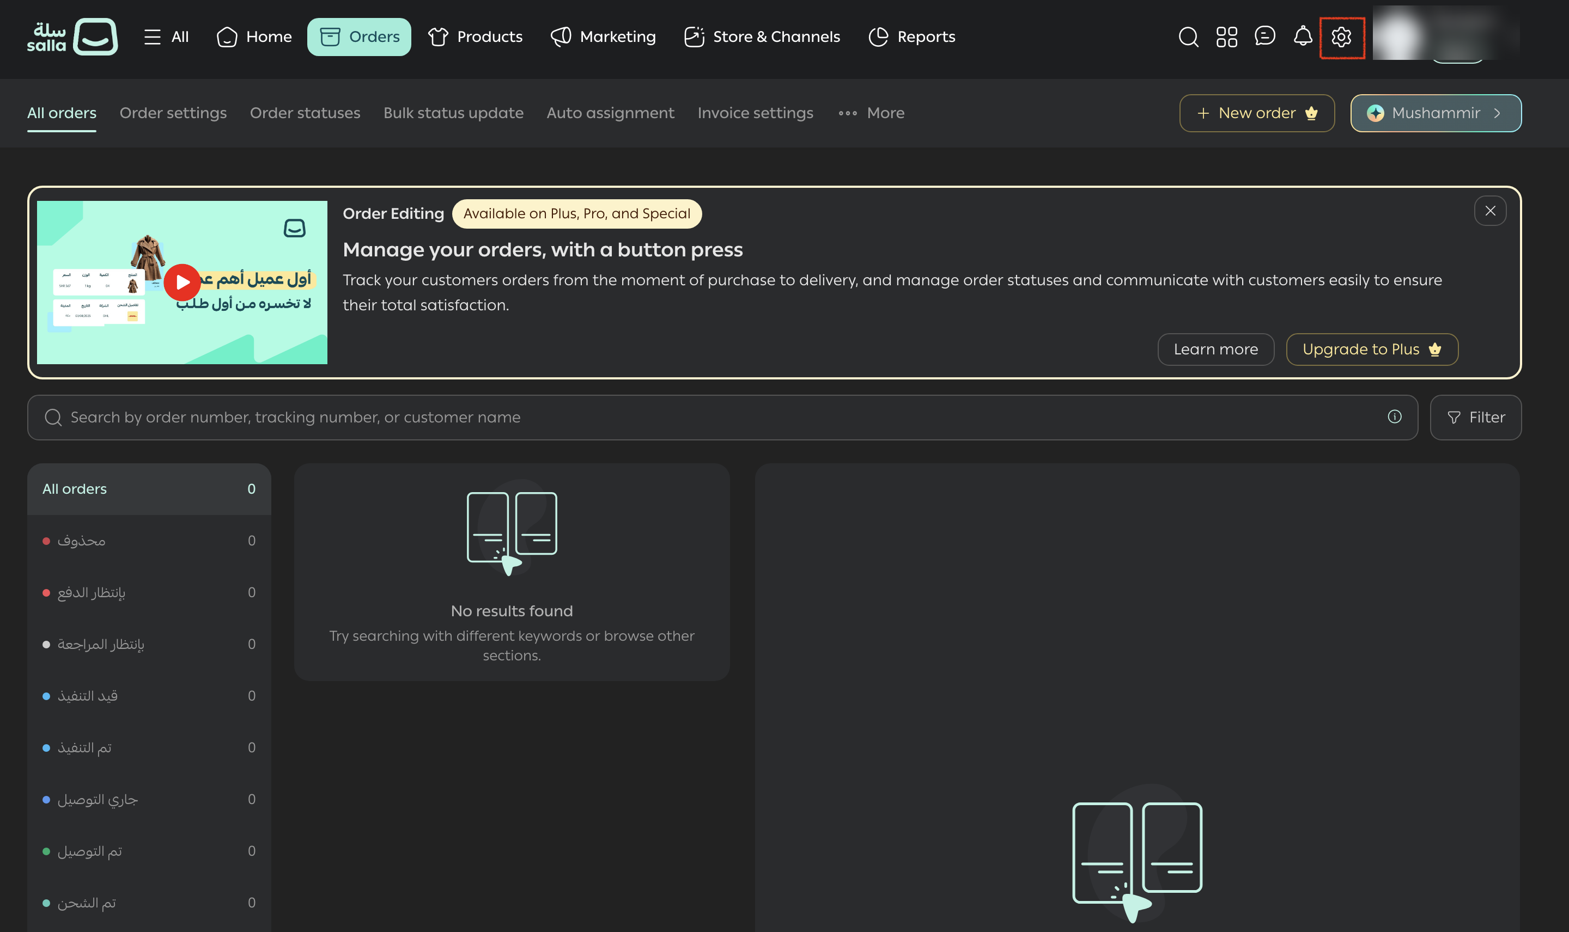Click Upgrade to Plus button

coord(1372,349)
